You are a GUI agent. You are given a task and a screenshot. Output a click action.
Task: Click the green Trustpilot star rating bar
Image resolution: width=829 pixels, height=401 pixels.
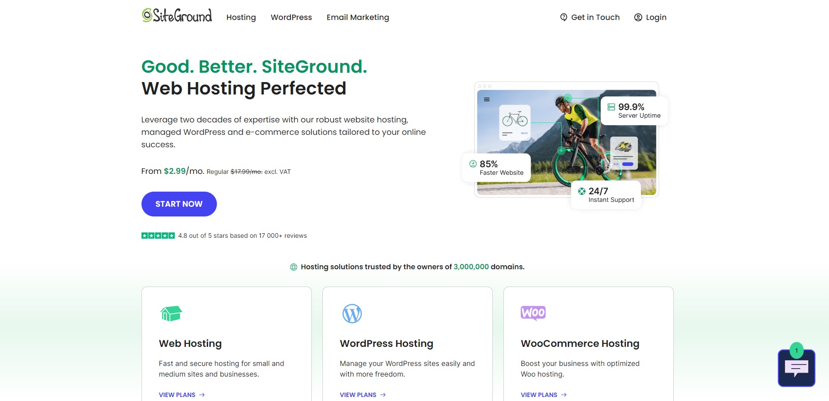click(157, 236)
